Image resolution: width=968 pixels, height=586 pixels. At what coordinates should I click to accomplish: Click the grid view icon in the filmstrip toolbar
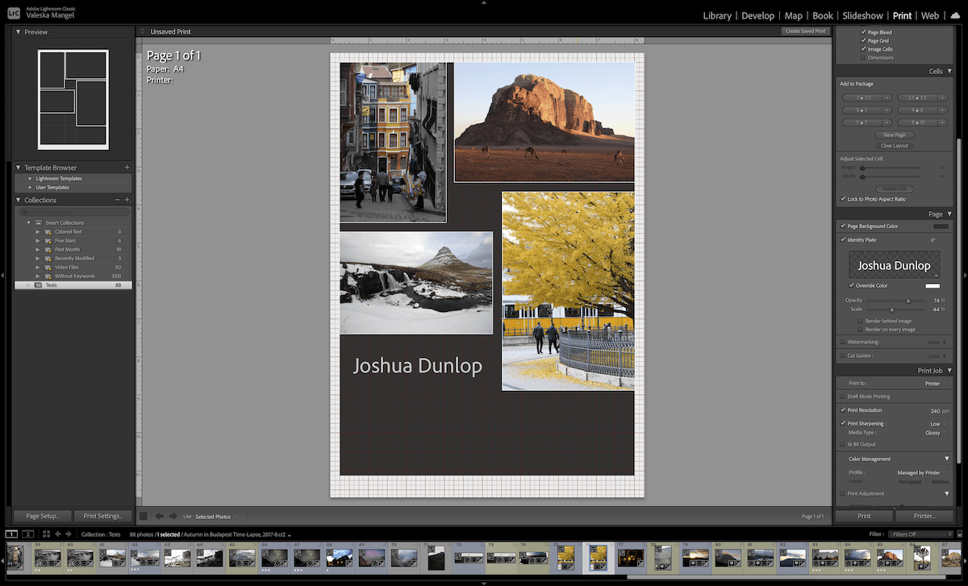coord(46,534)
